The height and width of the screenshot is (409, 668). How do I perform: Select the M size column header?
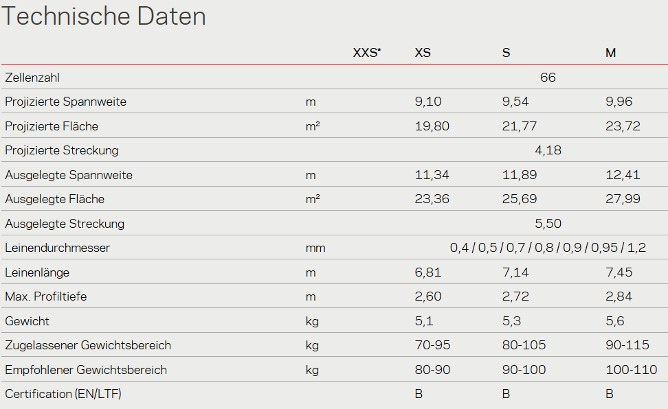pos(610,53)
